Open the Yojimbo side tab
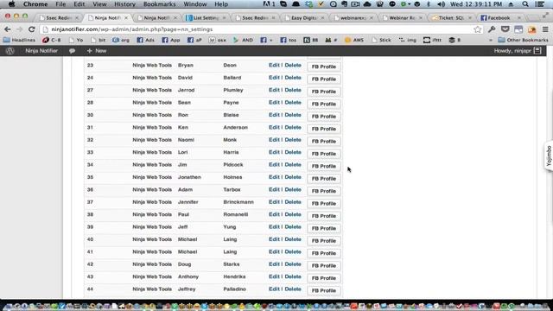Image resolution: width=553 pixels, height=311 pixels. pyautogui.click(x=549, y=155)
